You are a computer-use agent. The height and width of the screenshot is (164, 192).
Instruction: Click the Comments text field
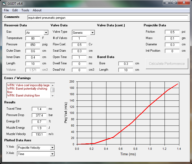click(x=107, y=18)
